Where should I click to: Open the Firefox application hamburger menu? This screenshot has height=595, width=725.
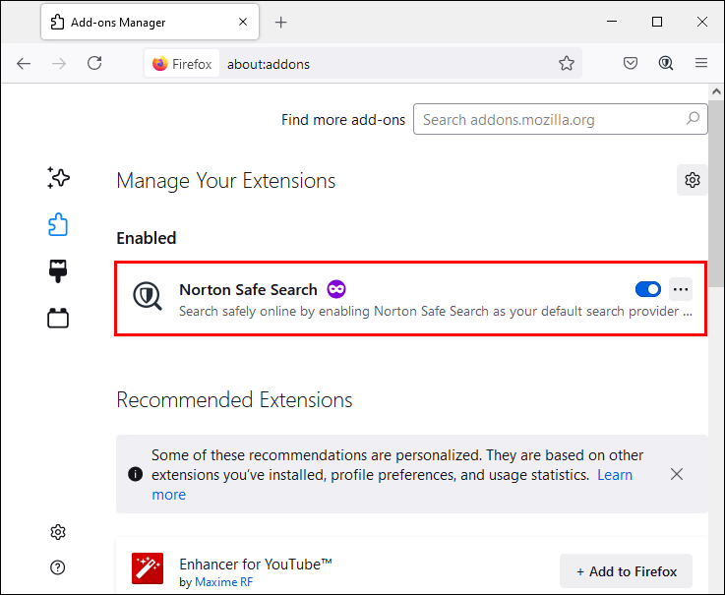point(701,63)
